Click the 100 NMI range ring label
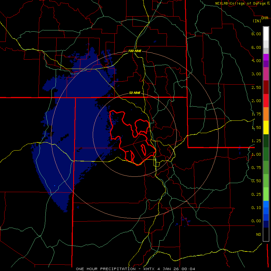 (135, 51)
